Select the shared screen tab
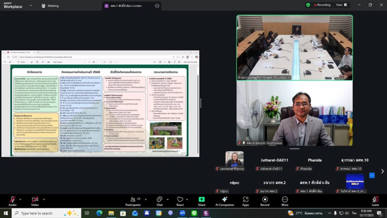The height and width of the screenshot is (218, 387). coord(128,6)
